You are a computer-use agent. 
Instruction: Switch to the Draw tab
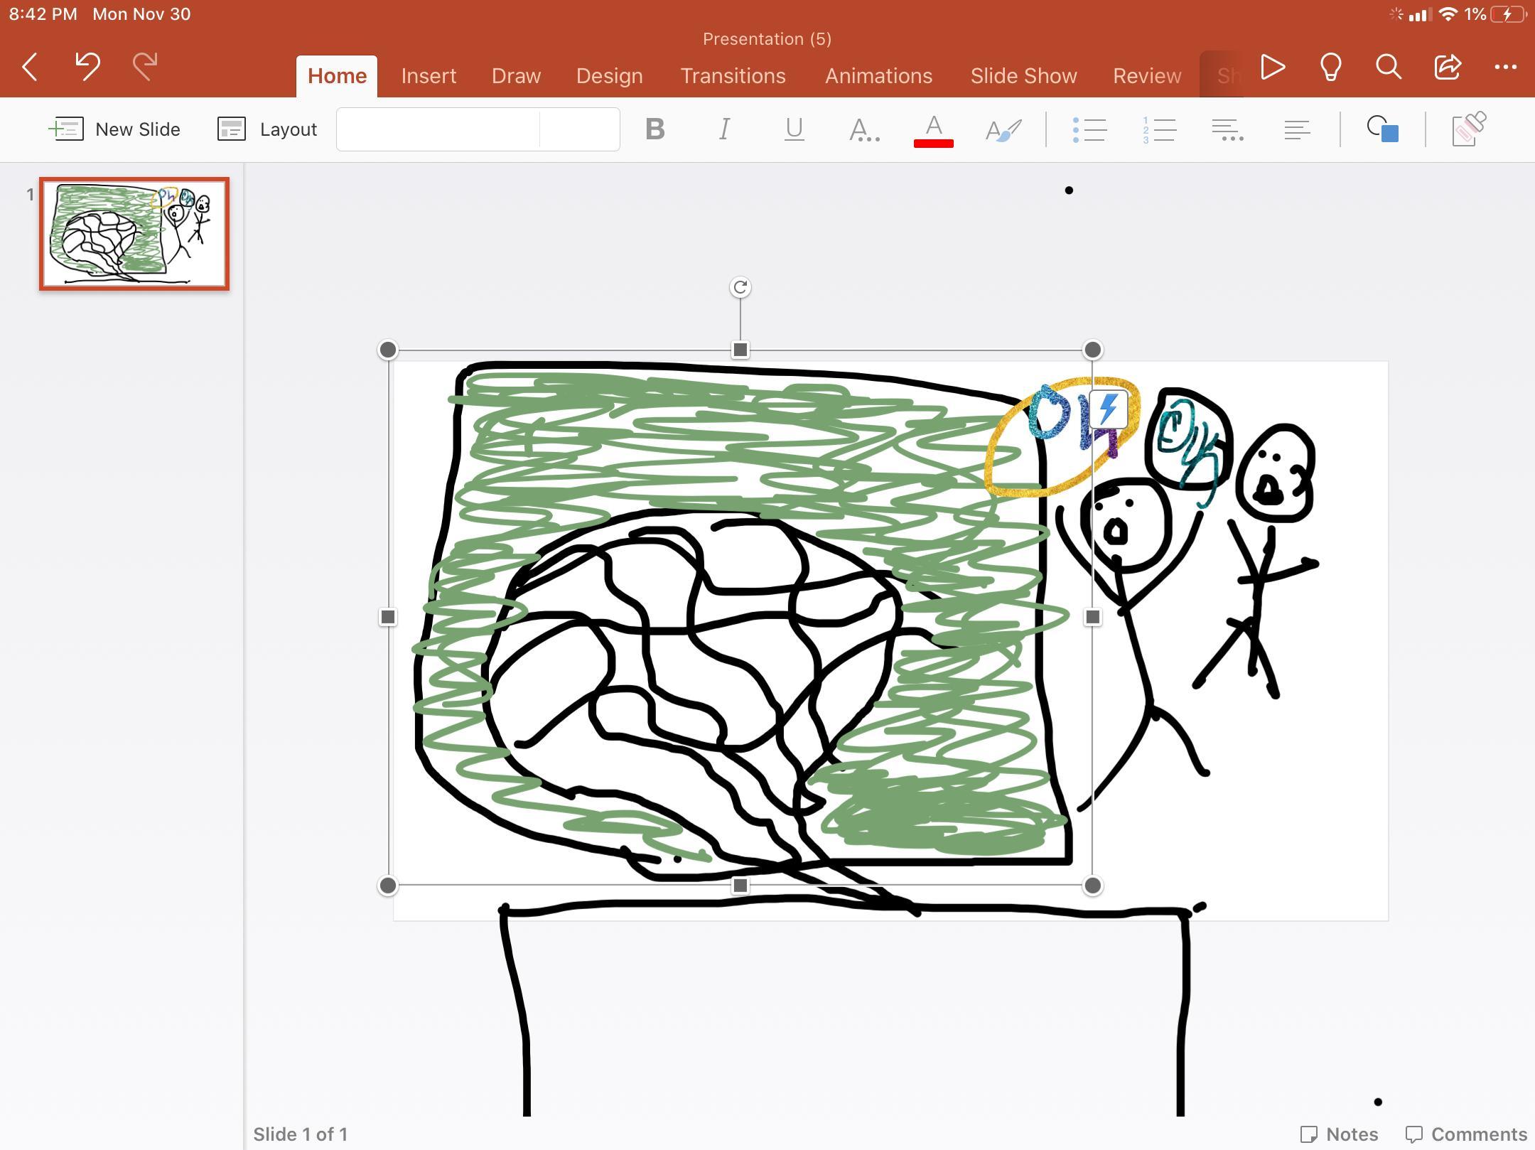pos(516,76)
